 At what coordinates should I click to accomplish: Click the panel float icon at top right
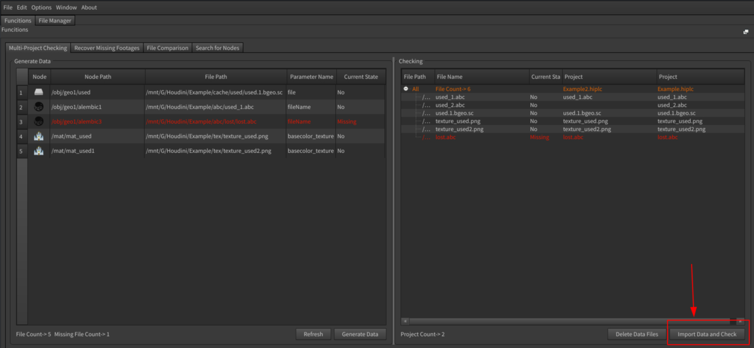[x=746, y=32]
